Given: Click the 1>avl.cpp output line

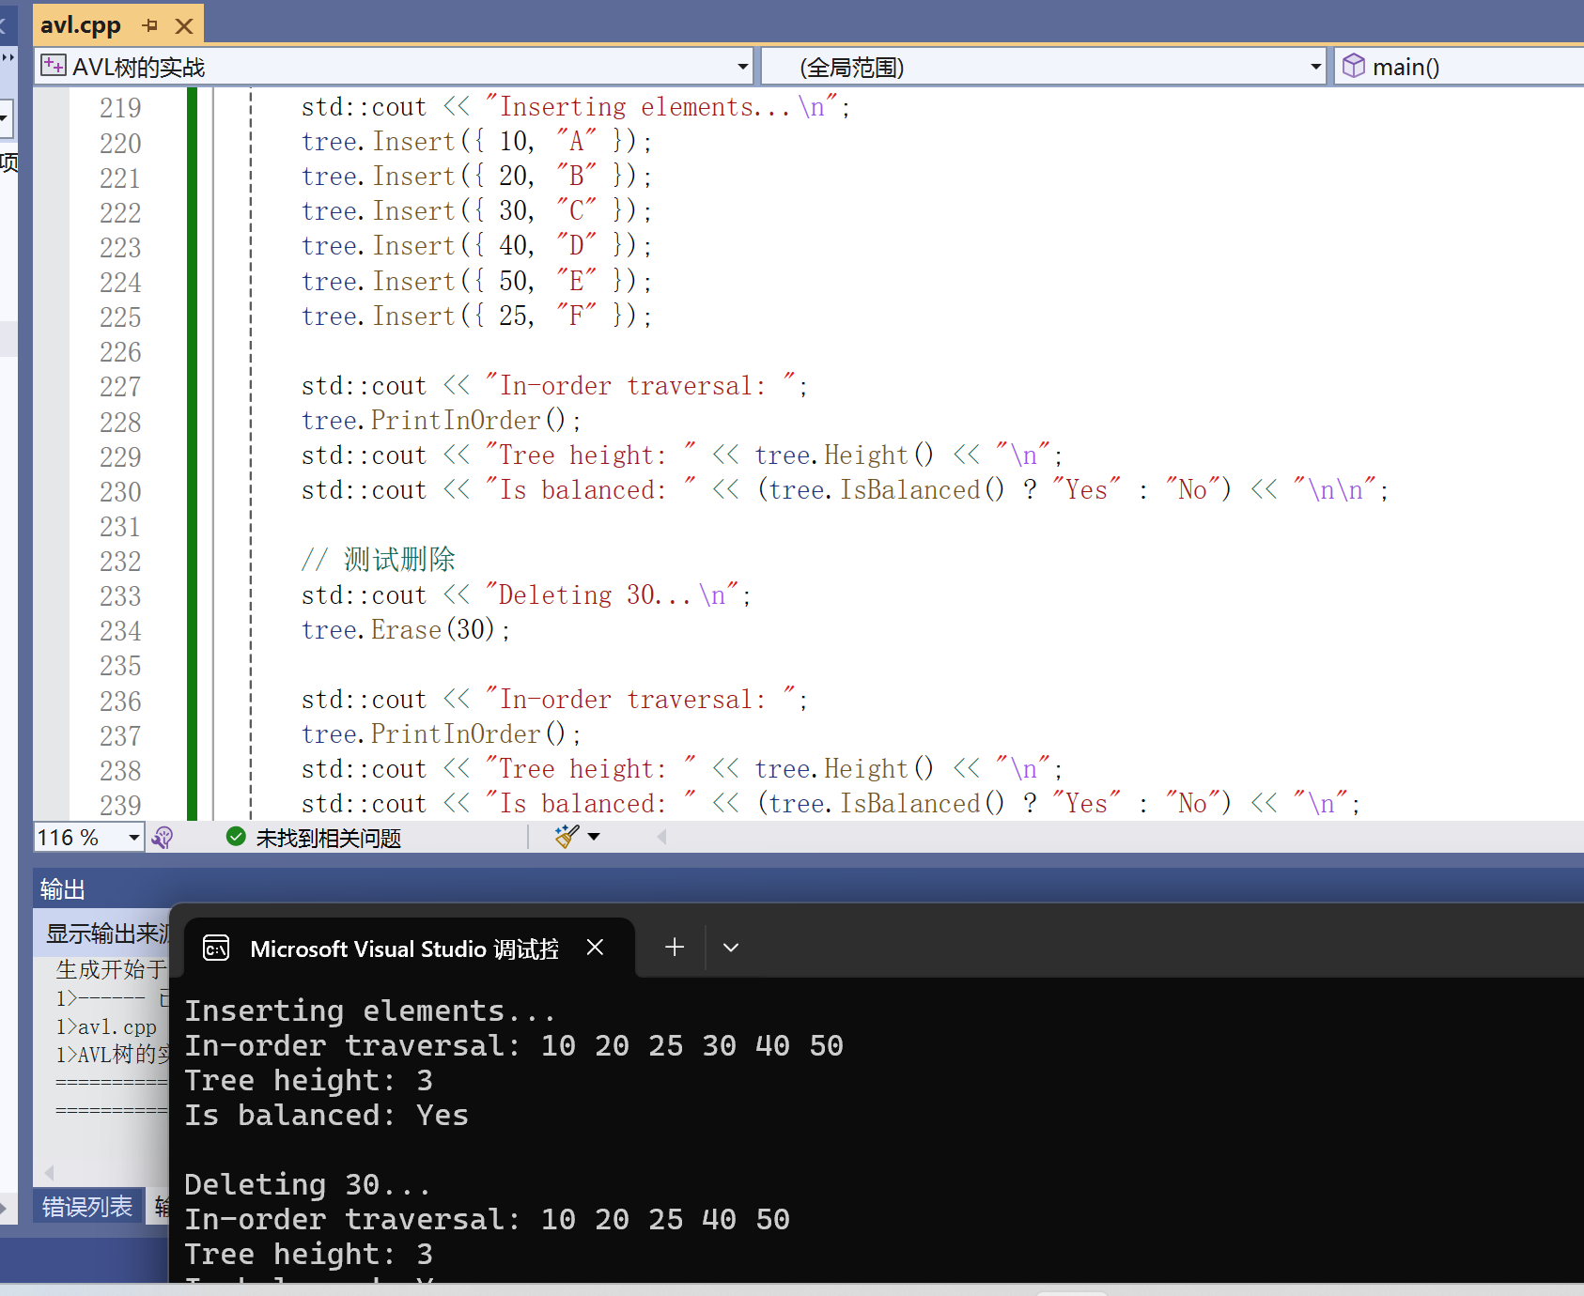Looking at the screenshot, I should (106, 1026).
